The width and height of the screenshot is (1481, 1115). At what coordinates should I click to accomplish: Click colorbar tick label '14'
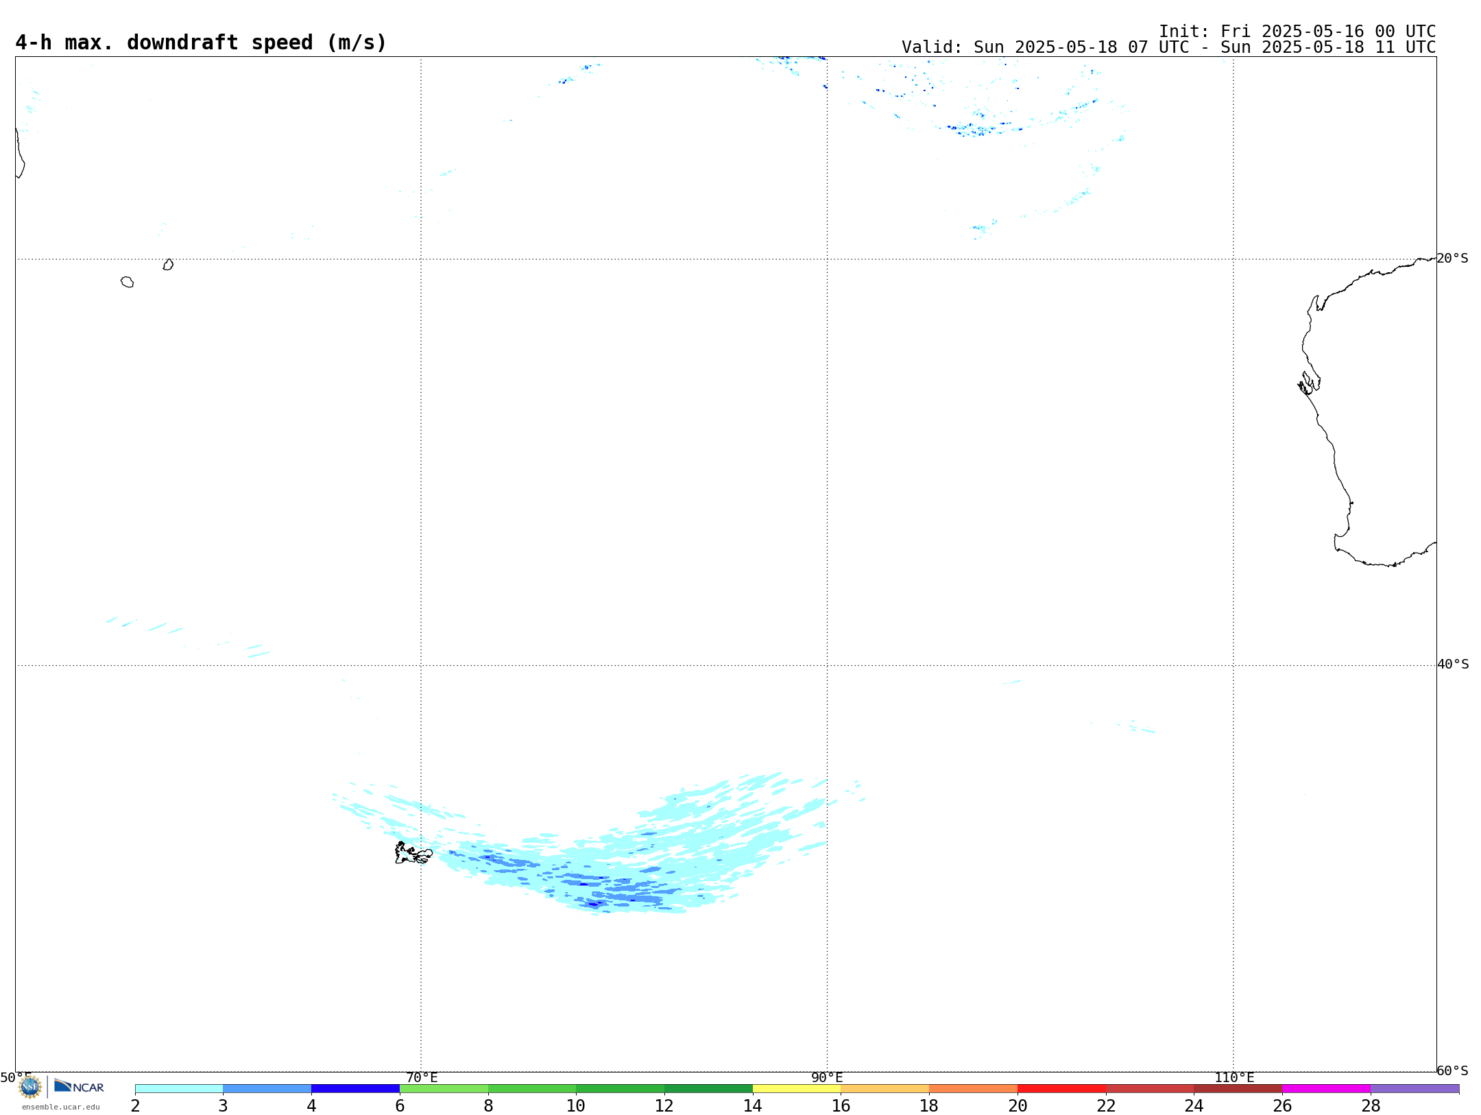[753, 1106]
